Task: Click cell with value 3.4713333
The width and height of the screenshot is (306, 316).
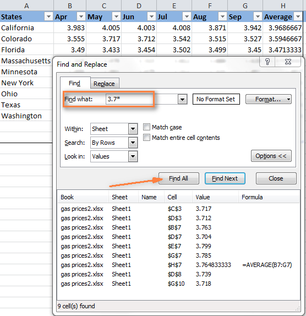Action: (283, 50)
